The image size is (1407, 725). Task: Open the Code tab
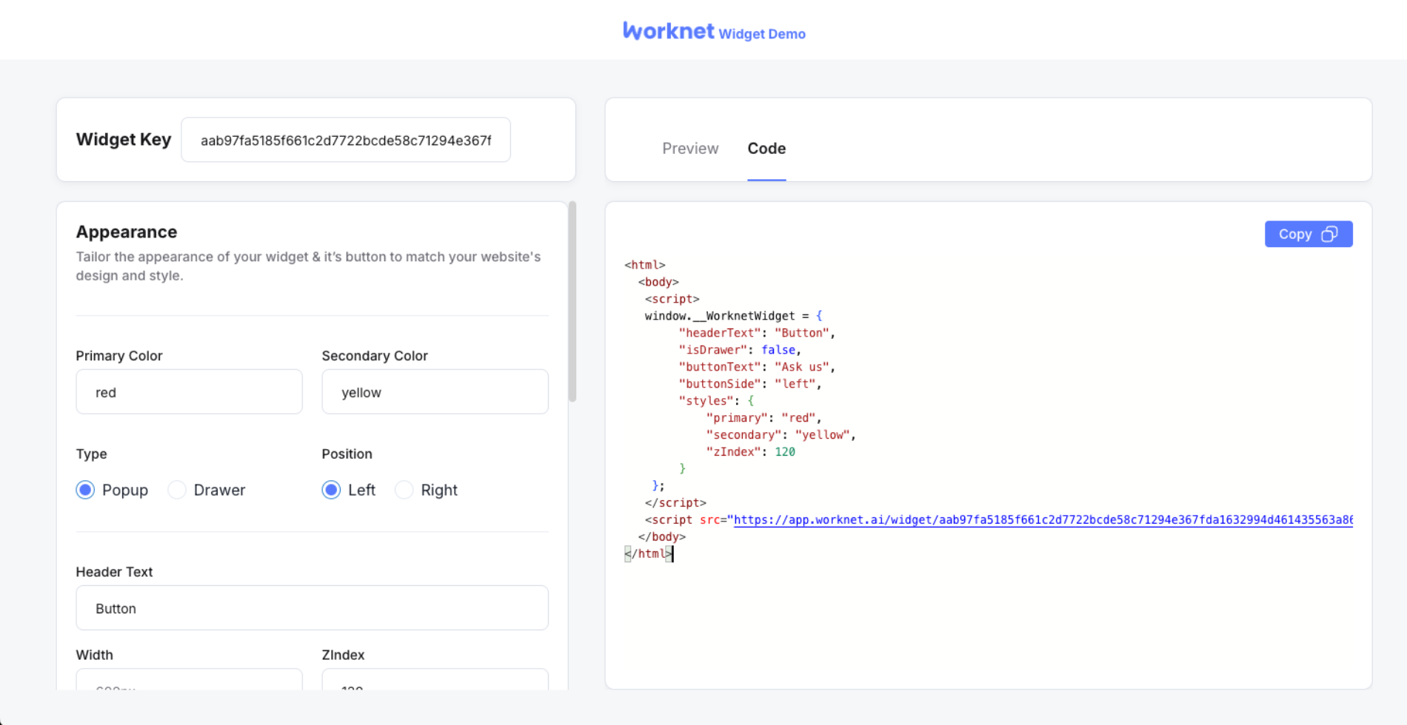pyautogui.click(x=766, y=149)
